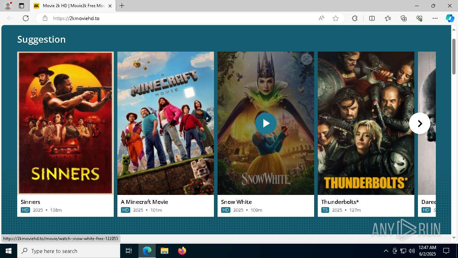Viewport: 458px width, 258px height.
Task: Open the Extensions puzzle icon
Action: (355, 18)
